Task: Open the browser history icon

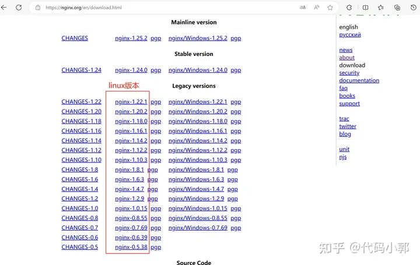Action: tap(414, 8)
